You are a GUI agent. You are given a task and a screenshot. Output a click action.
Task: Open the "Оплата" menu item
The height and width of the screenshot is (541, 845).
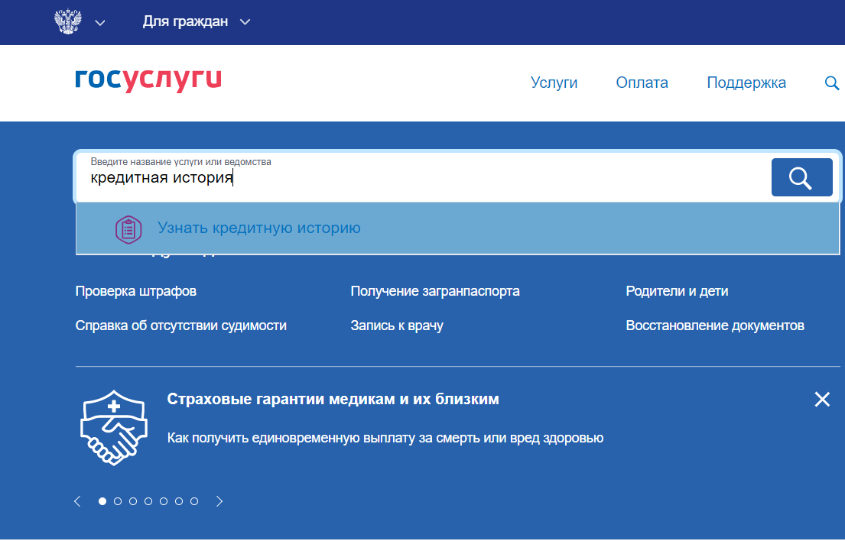(x=642, y=83)
